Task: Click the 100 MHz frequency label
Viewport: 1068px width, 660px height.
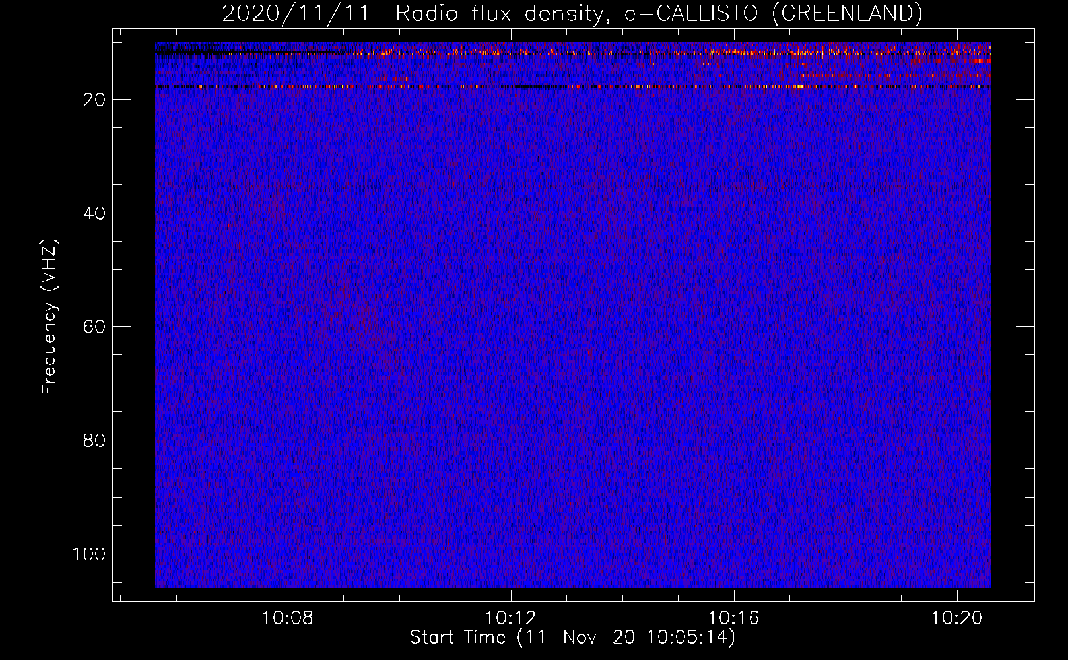Action: pyautogui.click(x=89, y=554)
